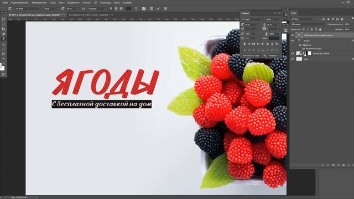Open font size dropdown in options bar
The width and height of the screenshot is (354, 199).
pos(73,9)
